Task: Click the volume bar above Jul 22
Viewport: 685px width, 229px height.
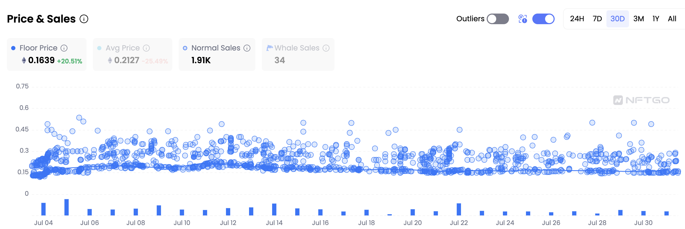Action: pyautogui.click(x=459, y=209)
